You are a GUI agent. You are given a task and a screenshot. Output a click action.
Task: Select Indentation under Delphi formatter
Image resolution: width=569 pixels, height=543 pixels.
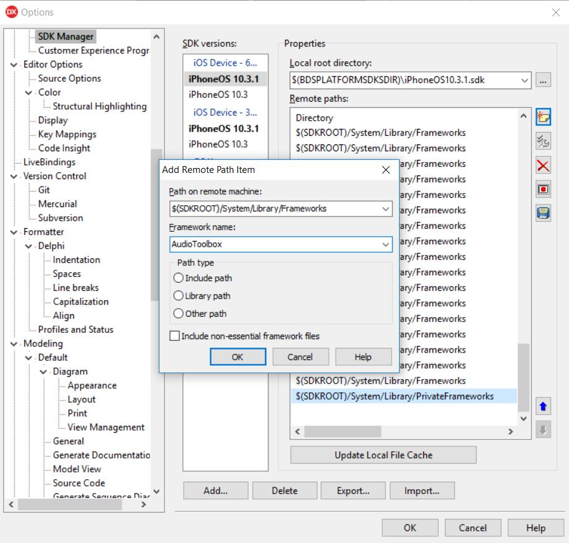(x=76, y=260)
